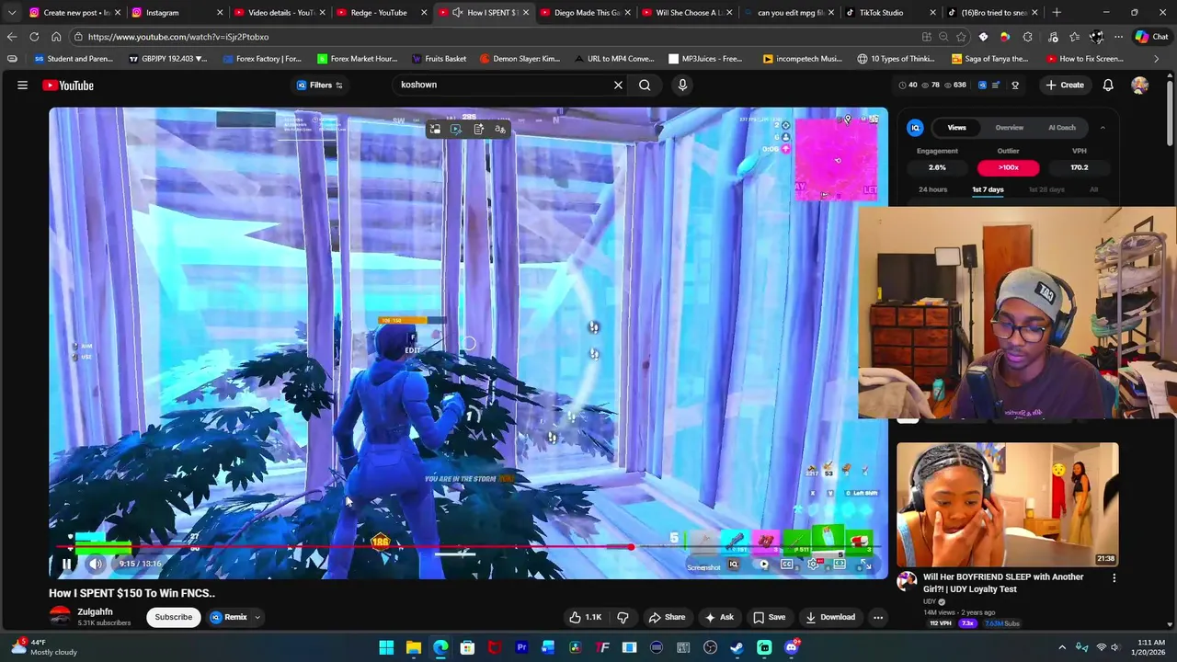Viewport: 1177px width, 662px height.
Task: Open YouTube notifications bell
Action: tap(1108, 85)
